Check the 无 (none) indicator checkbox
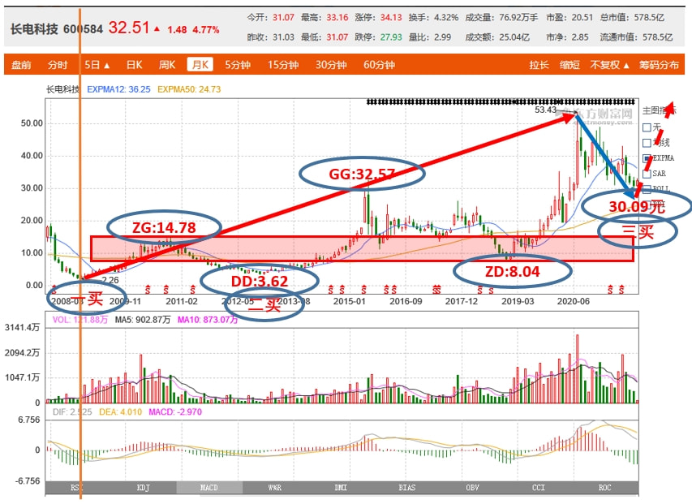This screenshot has height=504, width=692. point(647,127)
